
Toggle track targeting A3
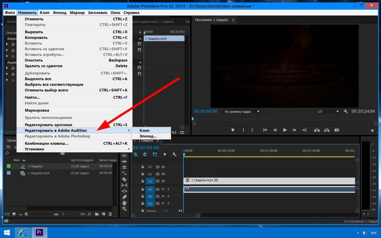(150, 204)
